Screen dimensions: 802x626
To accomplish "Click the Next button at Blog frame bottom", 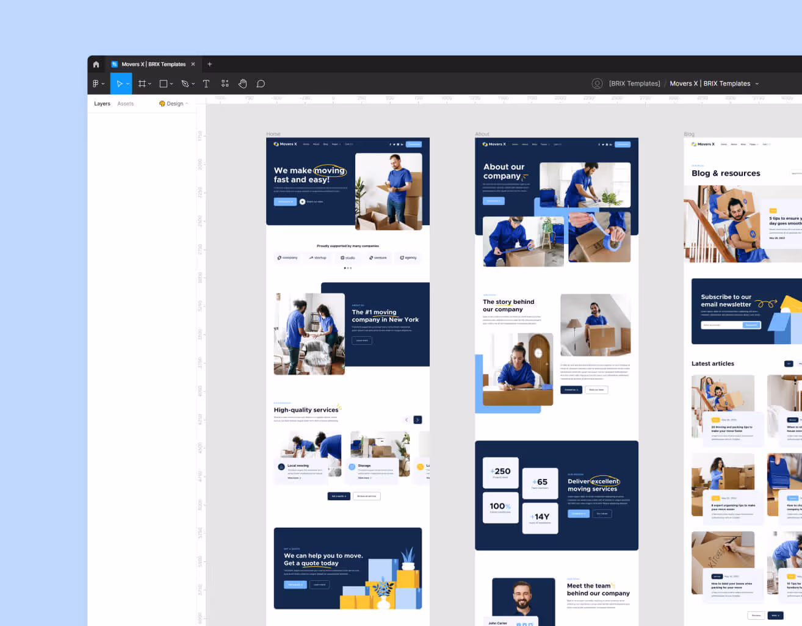I will [x=775, y=615].
